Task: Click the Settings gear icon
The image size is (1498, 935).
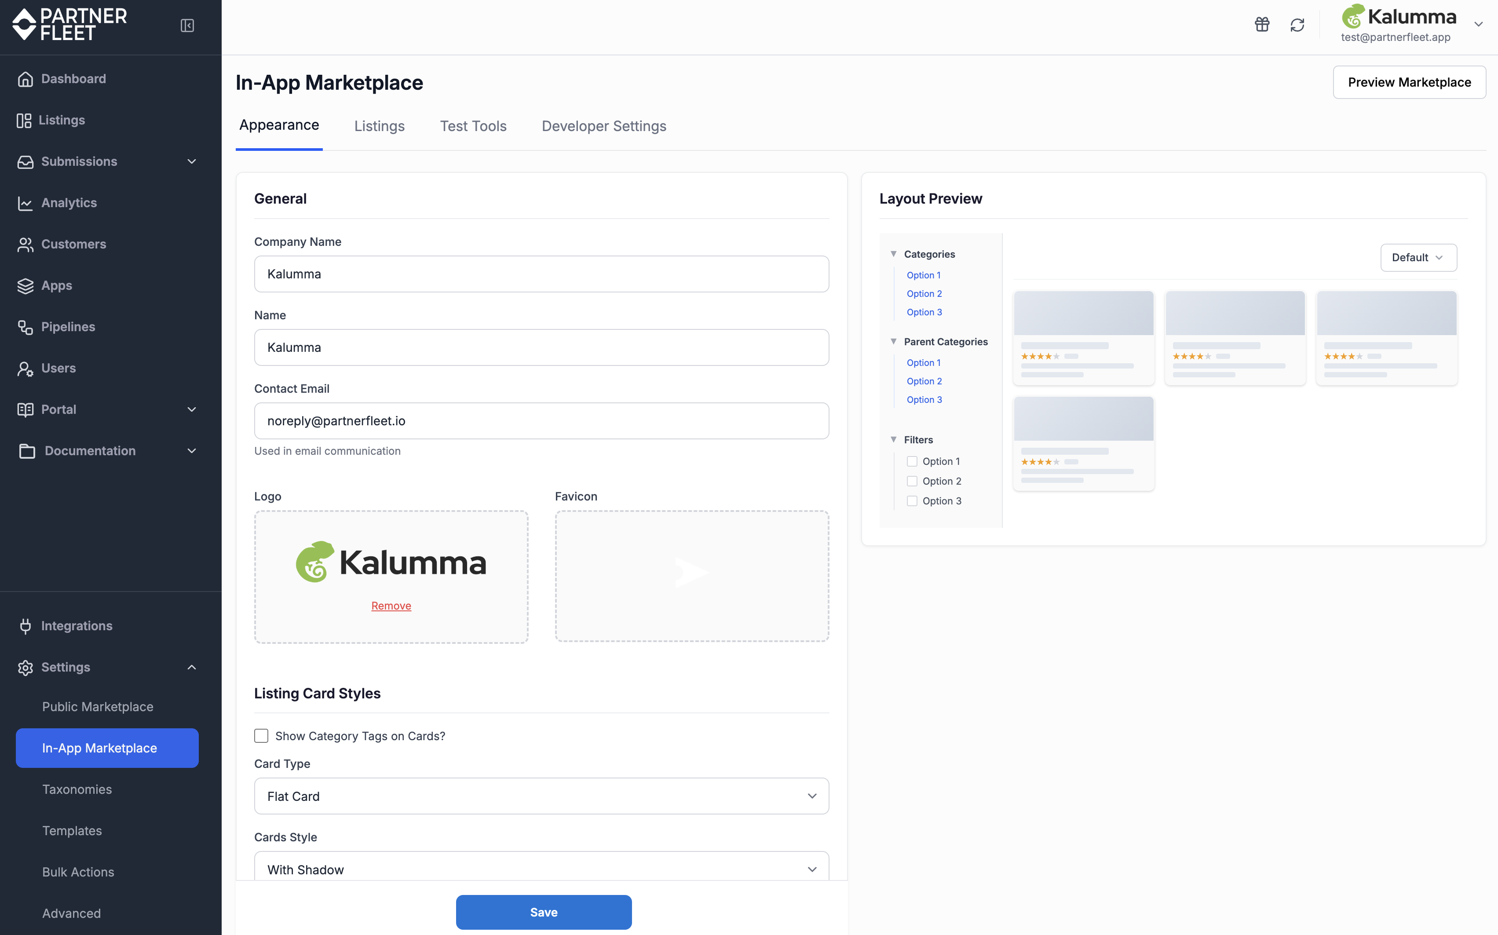Action: click(x=26, y=668)
